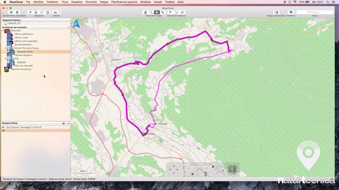Select the highlighted route row with car icon

click(x=36, y=131)
